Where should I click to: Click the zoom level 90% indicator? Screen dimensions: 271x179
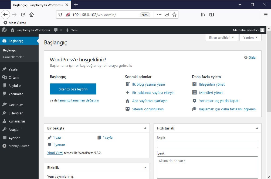tap(145, 15)
